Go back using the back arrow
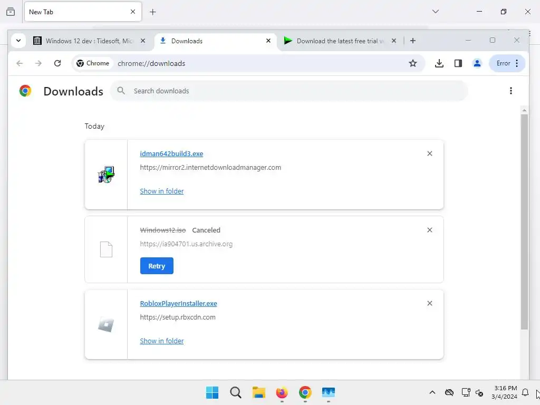 (x=20, y=63)
